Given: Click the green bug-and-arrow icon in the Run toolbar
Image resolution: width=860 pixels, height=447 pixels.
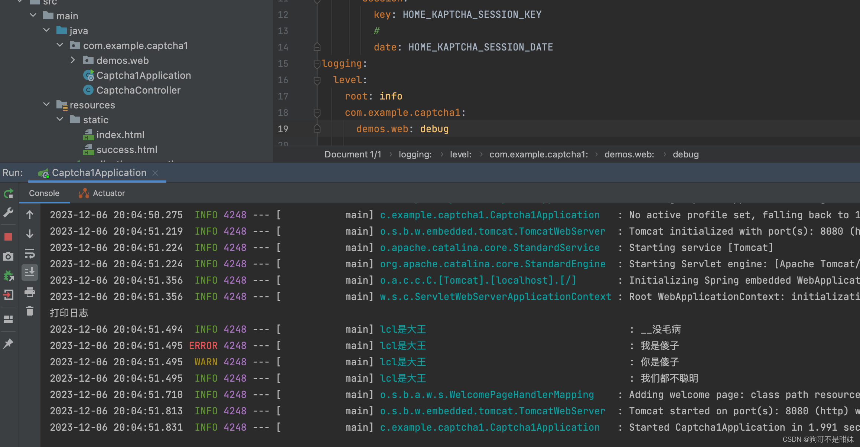Looking at the screenshot, I should [x=9, y=276].
